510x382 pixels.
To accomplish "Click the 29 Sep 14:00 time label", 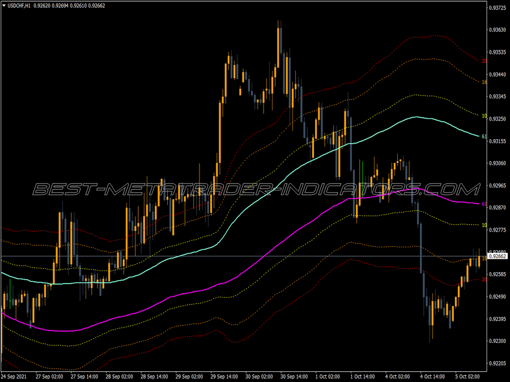I will (224, 376).
